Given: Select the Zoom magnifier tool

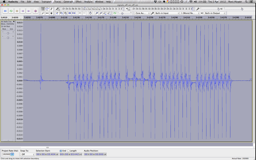Looking at the screenshot, I should point(43,13).
